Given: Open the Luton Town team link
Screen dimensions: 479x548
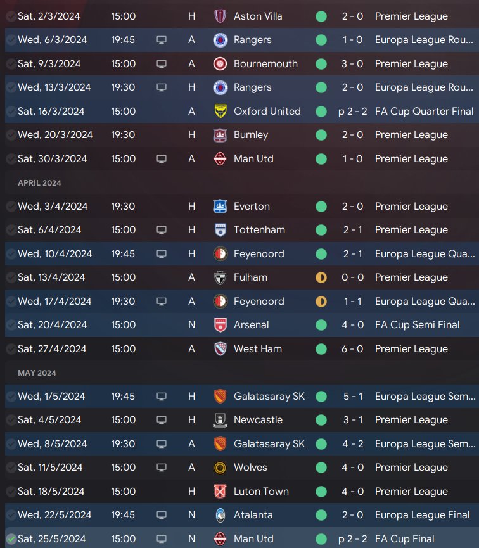Looking at the screenshot, I should (261, 492).
